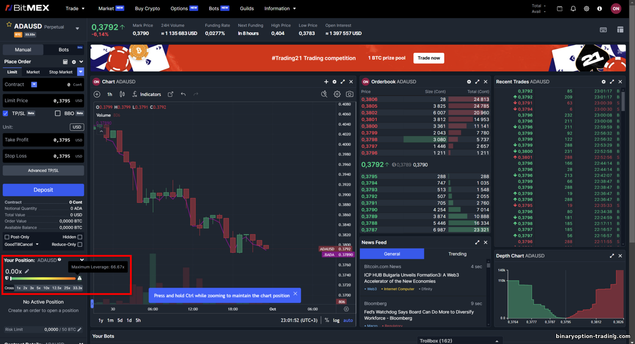Enable the Post-Only checkbox

click(7, 237)
